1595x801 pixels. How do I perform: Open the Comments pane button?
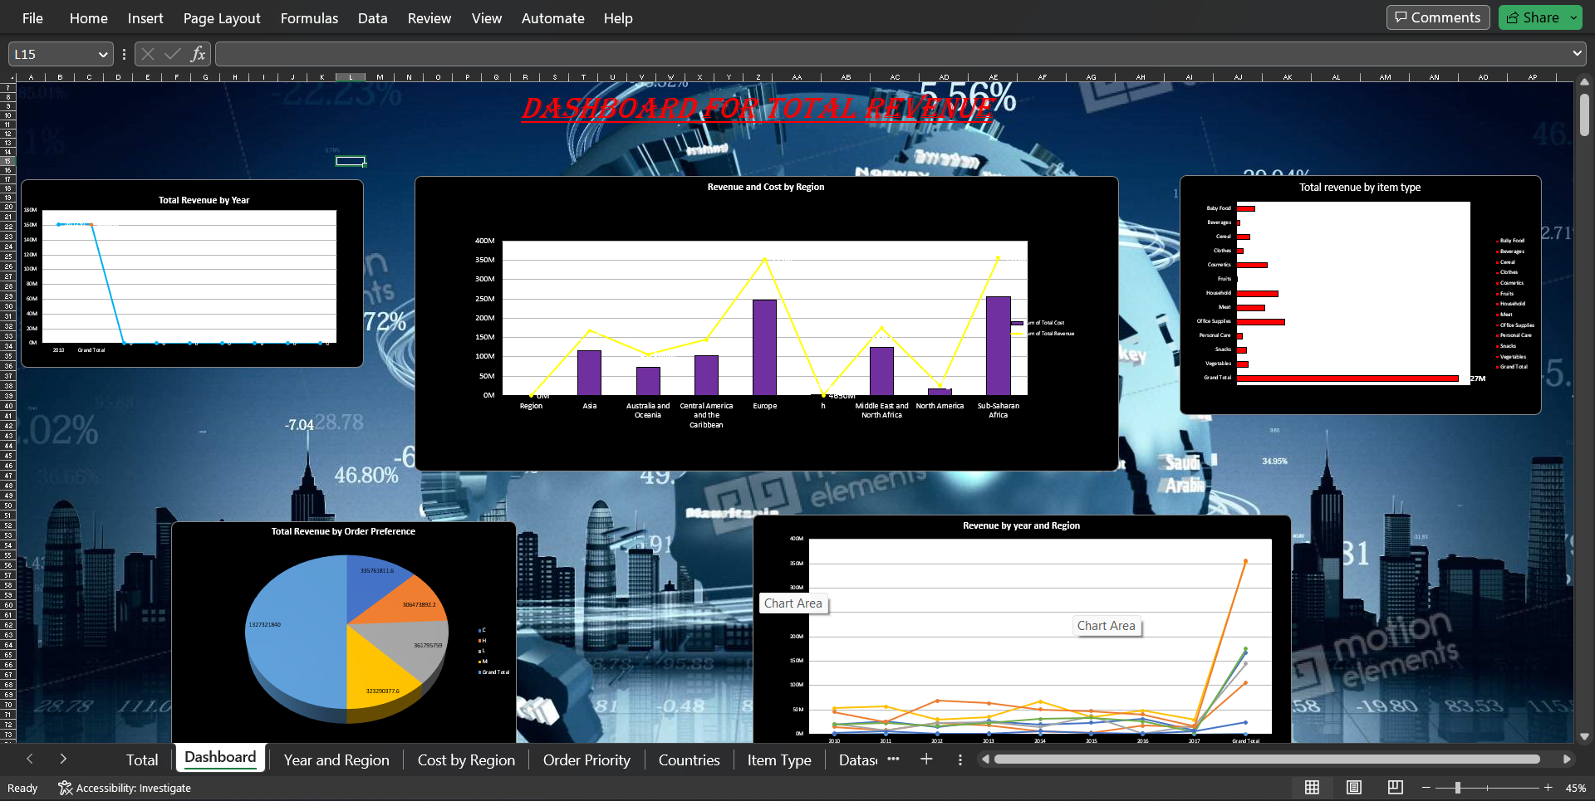point(1438,17)
